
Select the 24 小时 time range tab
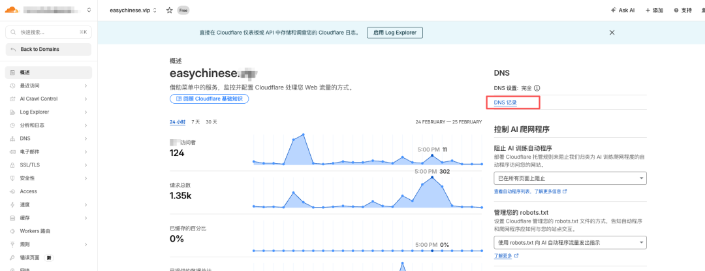pyautogui.click(x=178, y=122)
